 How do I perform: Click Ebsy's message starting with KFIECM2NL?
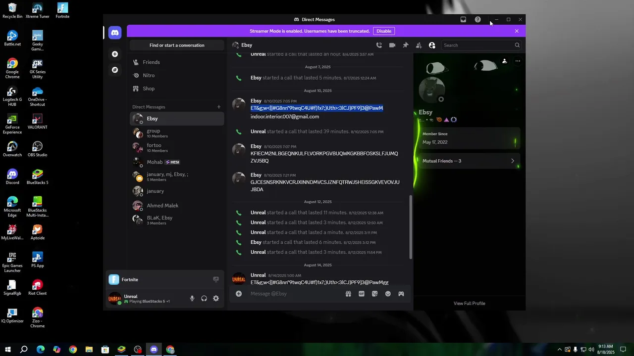[324, 157]
